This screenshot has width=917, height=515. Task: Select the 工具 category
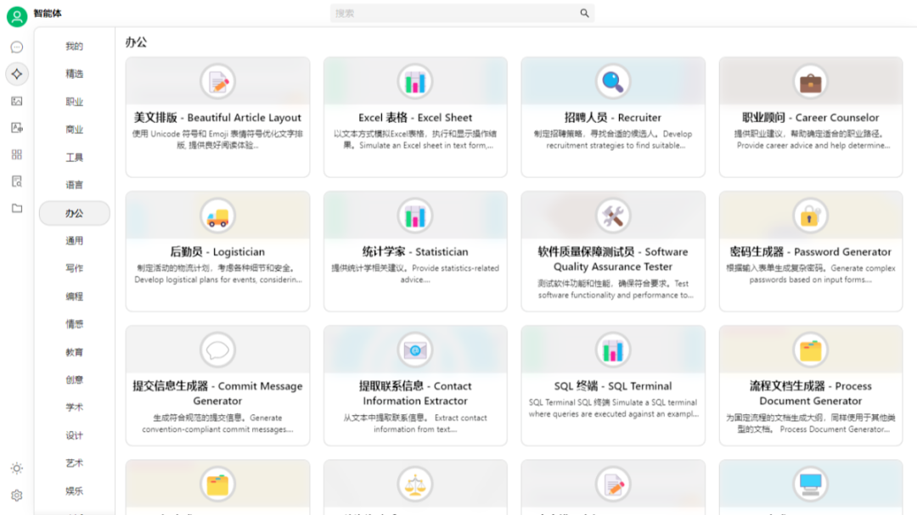pyautogui.click(x=74, y=157)
